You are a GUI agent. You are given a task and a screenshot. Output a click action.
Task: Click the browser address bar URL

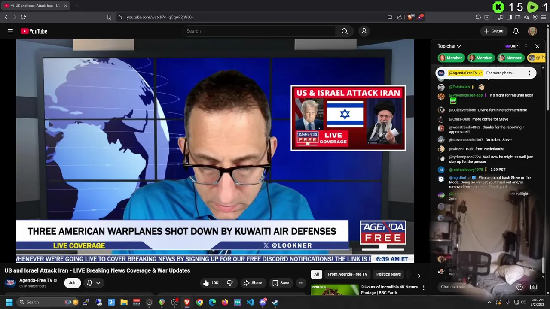click(160, 17)
